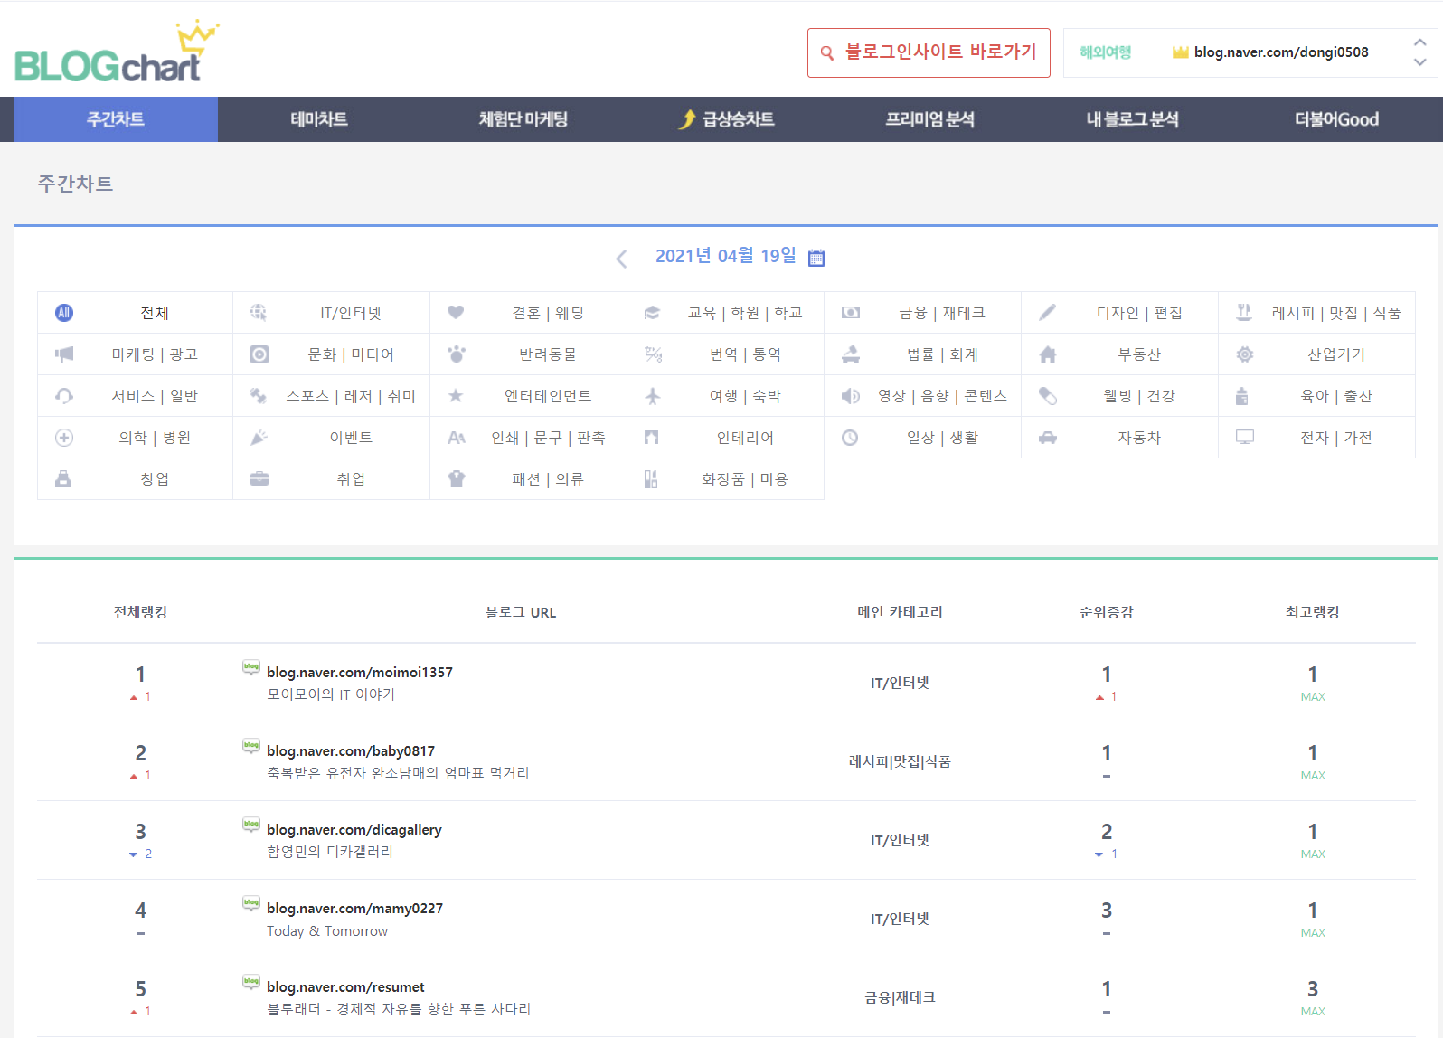Click the 해외여행 ticker label

click(x=1105, y=52)
